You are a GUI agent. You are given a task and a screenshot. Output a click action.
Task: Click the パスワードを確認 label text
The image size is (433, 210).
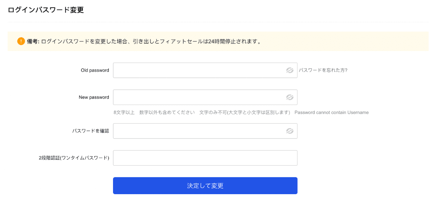pos(91,131)
